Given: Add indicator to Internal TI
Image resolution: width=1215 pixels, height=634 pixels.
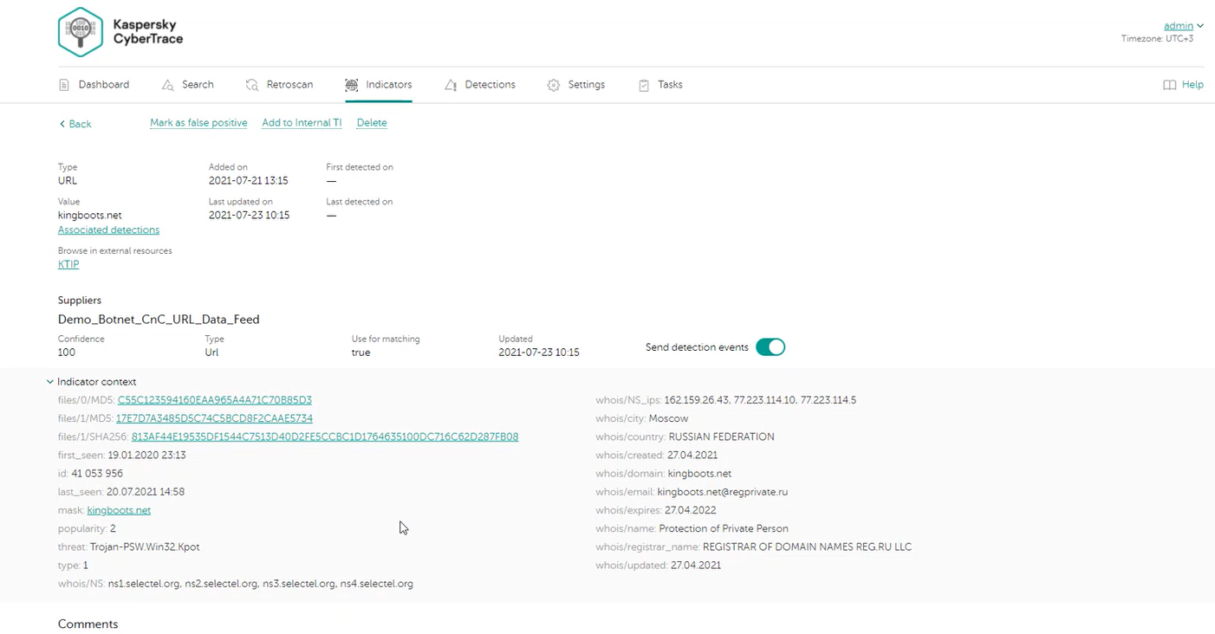Looking at the screenshot, I should pyautogui.click(x=302, y=123).
